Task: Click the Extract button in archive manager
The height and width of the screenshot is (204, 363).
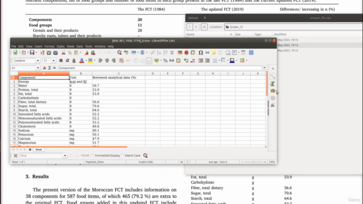Action: [x=193, y=18]
